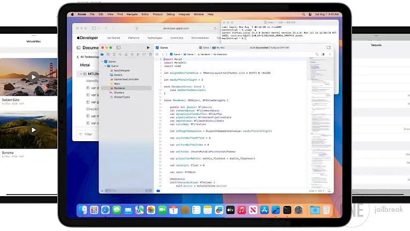This screenshot has width=410, height=231.
Task: Open the Navigate menu
Action: 132,14
